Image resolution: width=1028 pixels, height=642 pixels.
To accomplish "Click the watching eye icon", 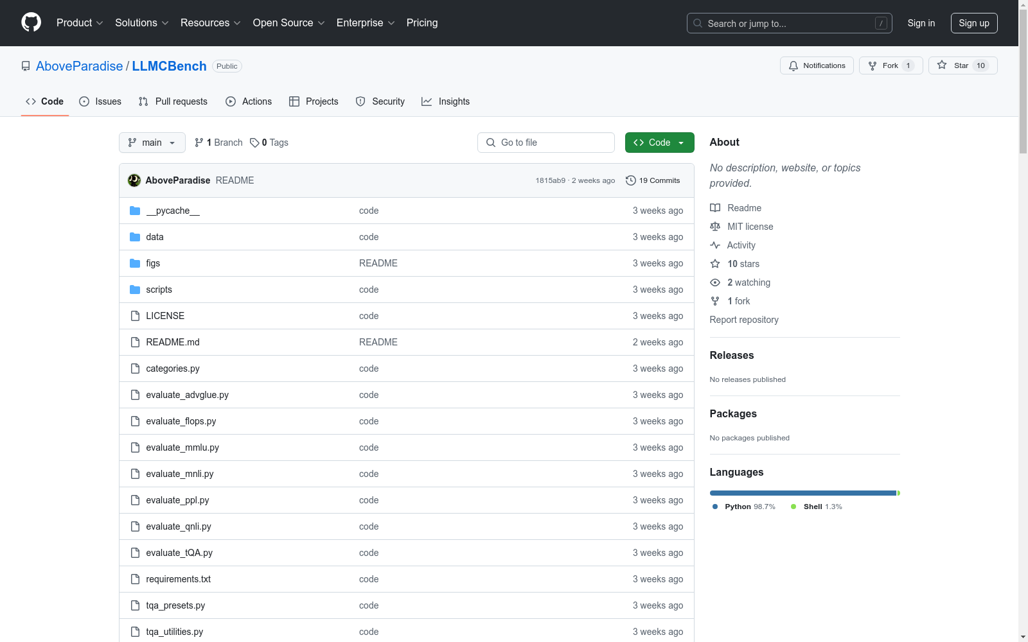I will pos(715,282).
